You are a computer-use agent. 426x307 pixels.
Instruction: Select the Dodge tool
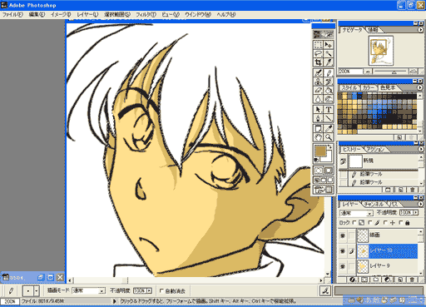[x=329, y=99]
